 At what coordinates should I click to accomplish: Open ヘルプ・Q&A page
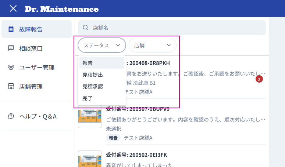tap(36, 116)
